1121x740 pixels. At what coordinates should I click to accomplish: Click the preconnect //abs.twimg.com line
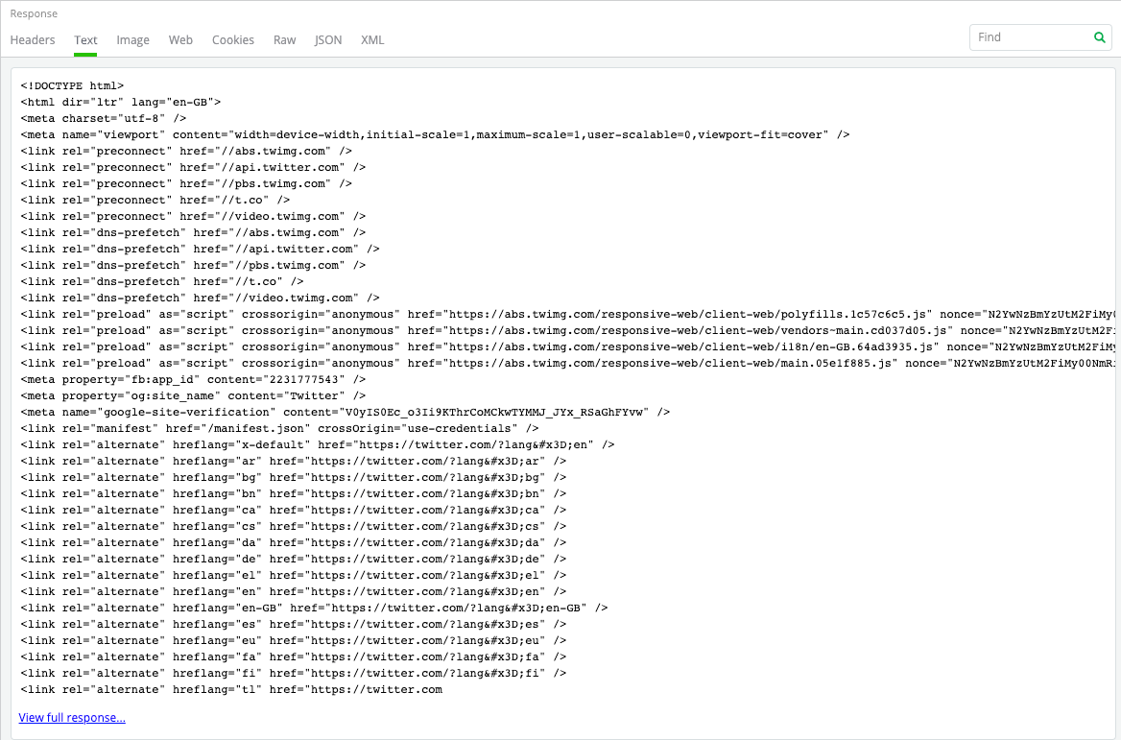tap(186, 152)
